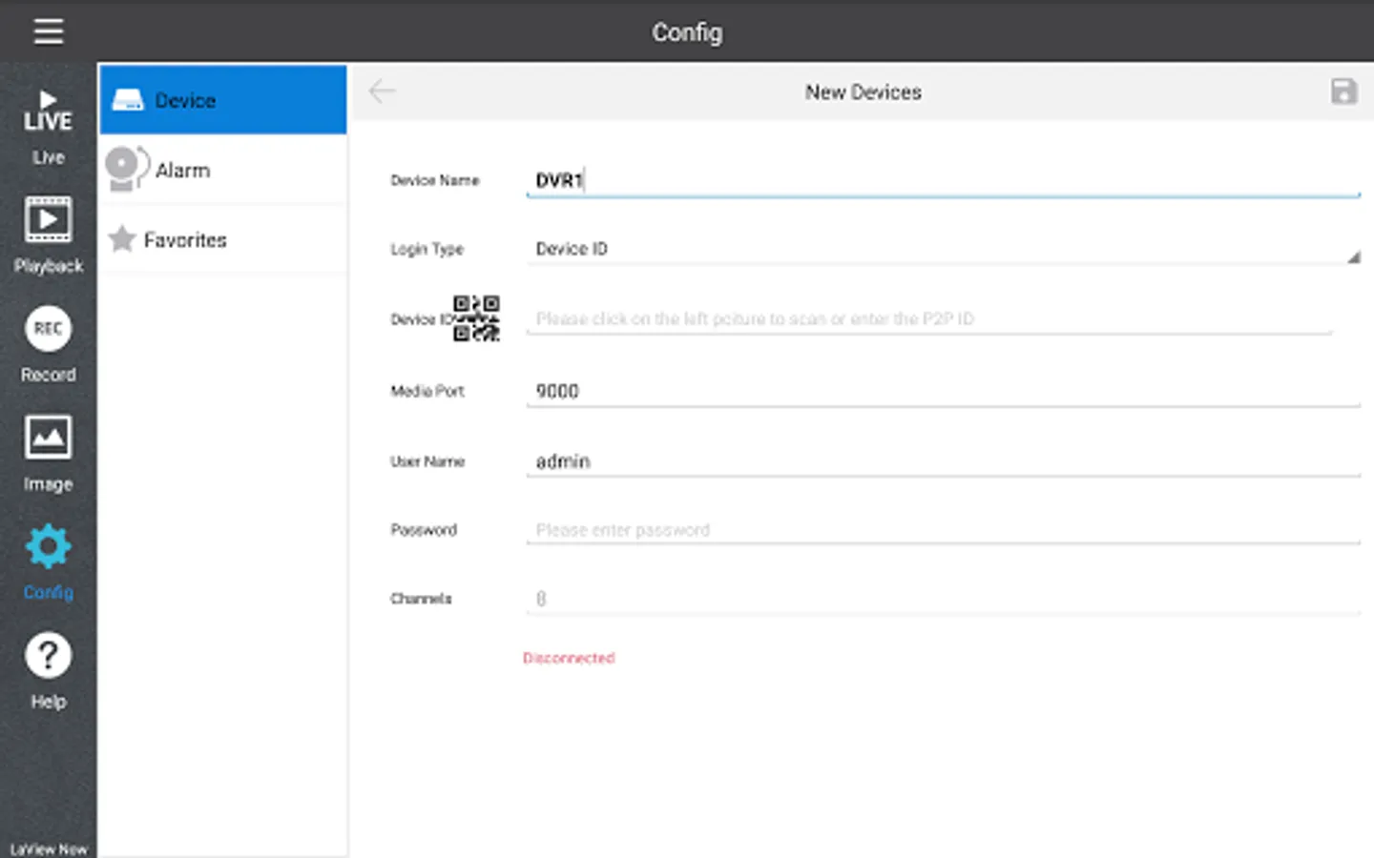Open the Login Type dropdown
This screenshot has width=1374, height=858.
click(x=943, y=249)
